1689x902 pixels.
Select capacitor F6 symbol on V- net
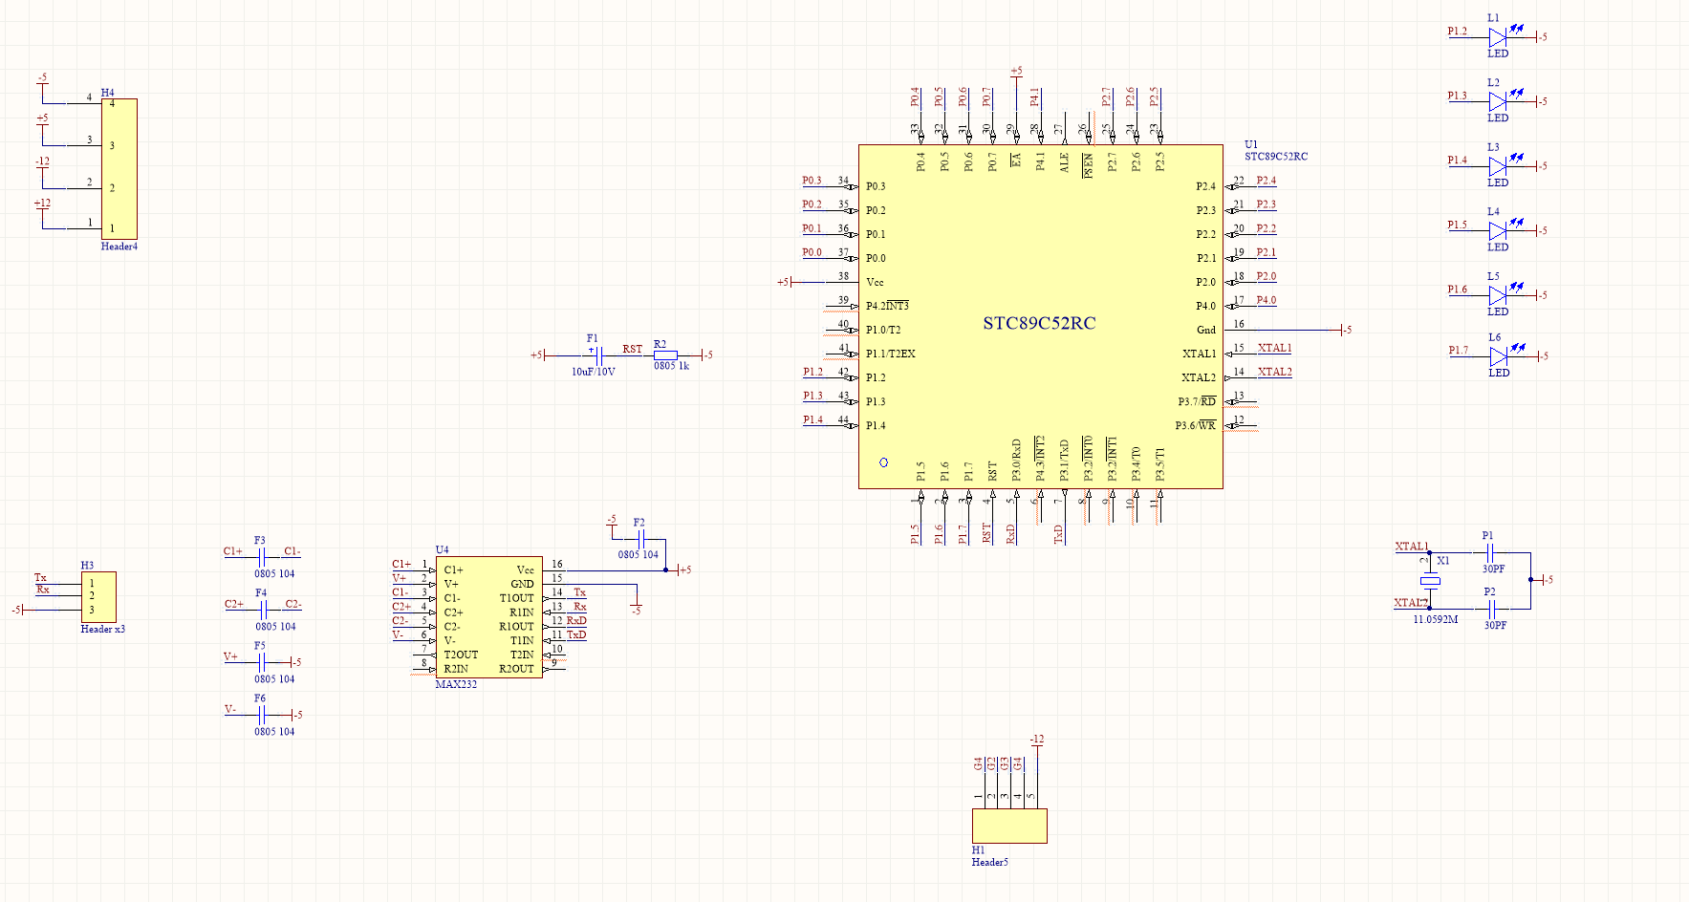pyautogui.click(x=262, y=716)
